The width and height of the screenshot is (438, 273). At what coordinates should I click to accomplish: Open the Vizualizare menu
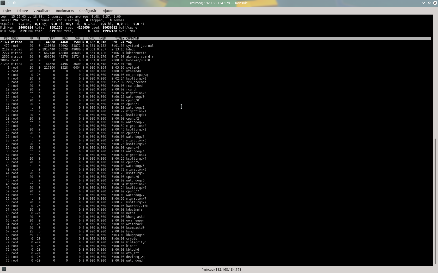(x=42, y=11)
